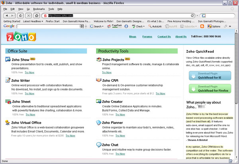
Task: Click the Google search engine icon in search box
Action: [204, 15]
